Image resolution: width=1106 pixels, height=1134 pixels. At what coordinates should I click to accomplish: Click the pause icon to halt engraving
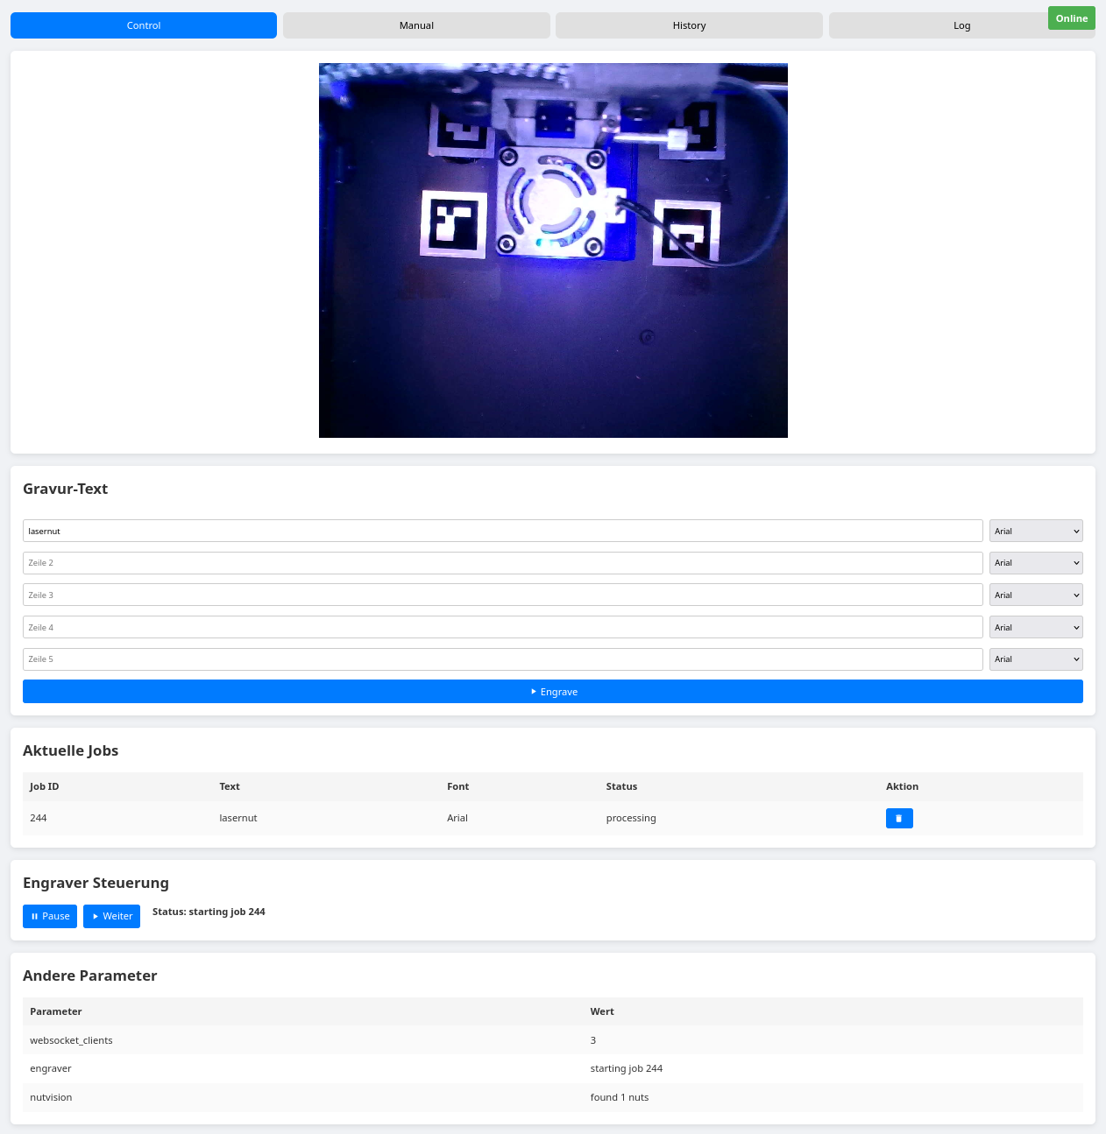tap(36, 916)
